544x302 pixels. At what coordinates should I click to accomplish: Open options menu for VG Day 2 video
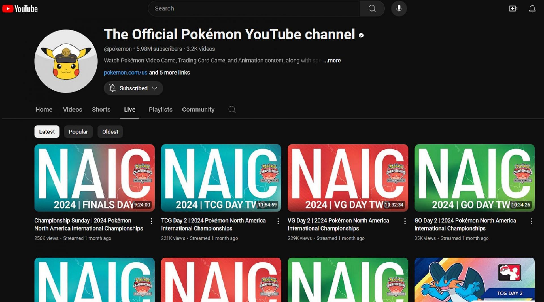point(405,221)
